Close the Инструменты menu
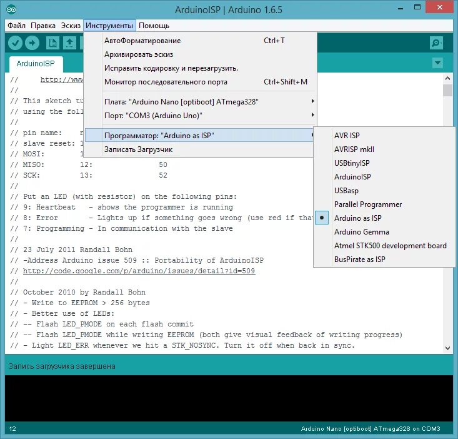Image resolution: width=458 pixels, height=439 pixels. point(109,26)
